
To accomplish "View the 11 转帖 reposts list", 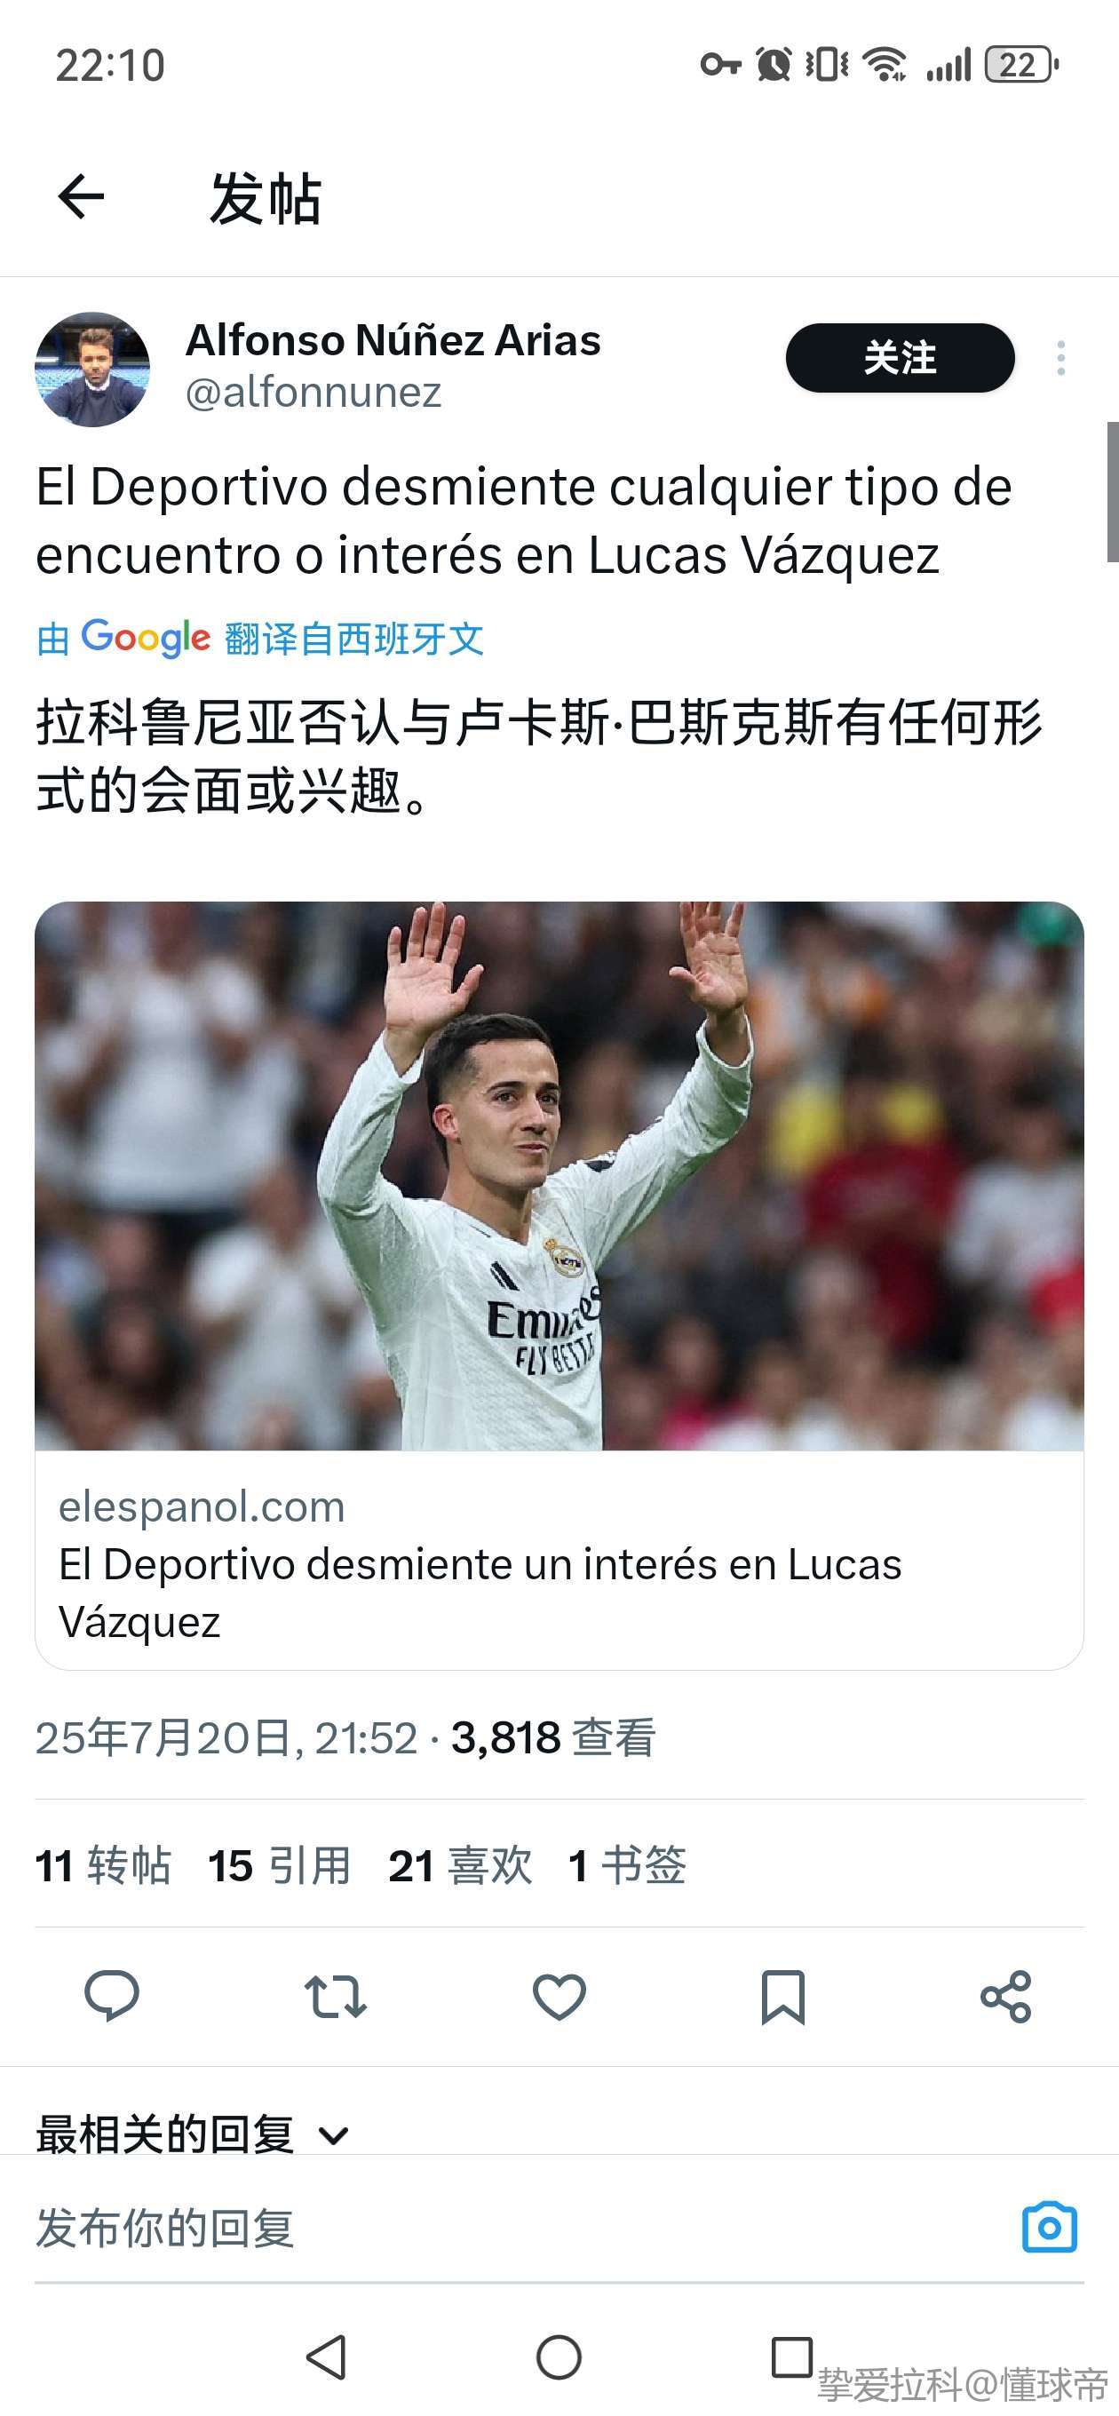I will pos(103,1864).
